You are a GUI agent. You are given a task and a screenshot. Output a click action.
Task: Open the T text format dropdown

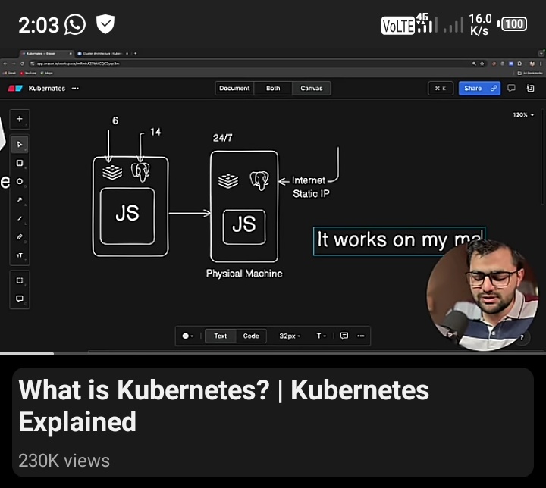click(321, 336)
